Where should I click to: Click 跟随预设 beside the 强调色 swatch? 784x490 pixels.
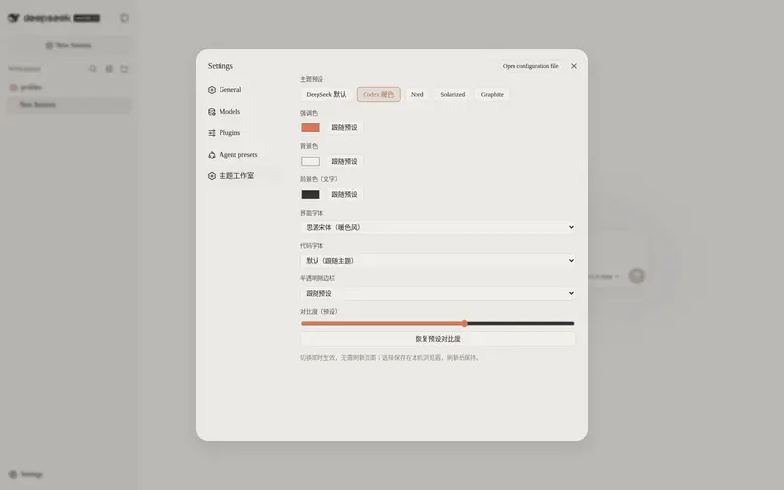[344, 128]
